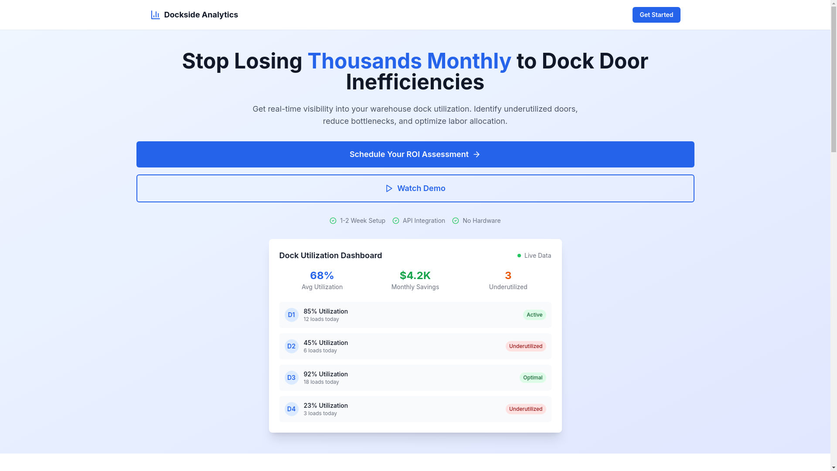Click the Get Started button
This screenshot has height=471, width=837.
click(656, 15)
